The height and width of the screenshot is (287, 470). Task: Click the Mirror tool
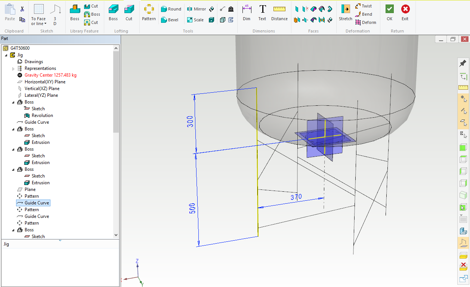[196, 9]
